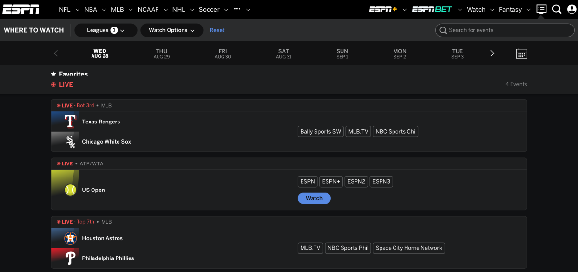Open the ESPN BET logo link
Viewport: 578px width, 272px height.
[432, 9]
